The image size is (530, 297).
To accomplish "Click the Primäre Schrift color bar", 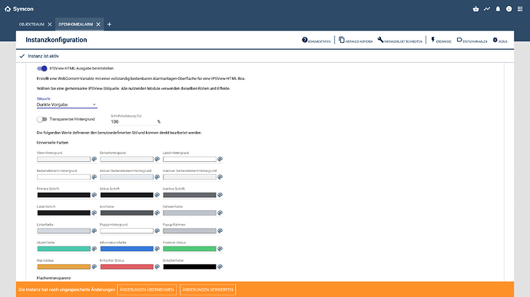I will [64, 195].
